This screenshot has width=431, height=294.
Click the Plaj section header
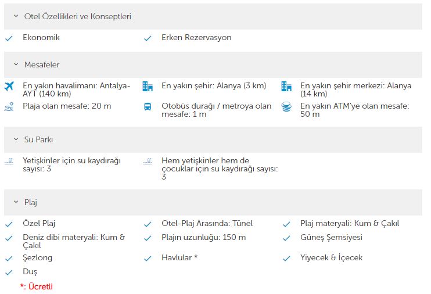click(x=213, y=202)
